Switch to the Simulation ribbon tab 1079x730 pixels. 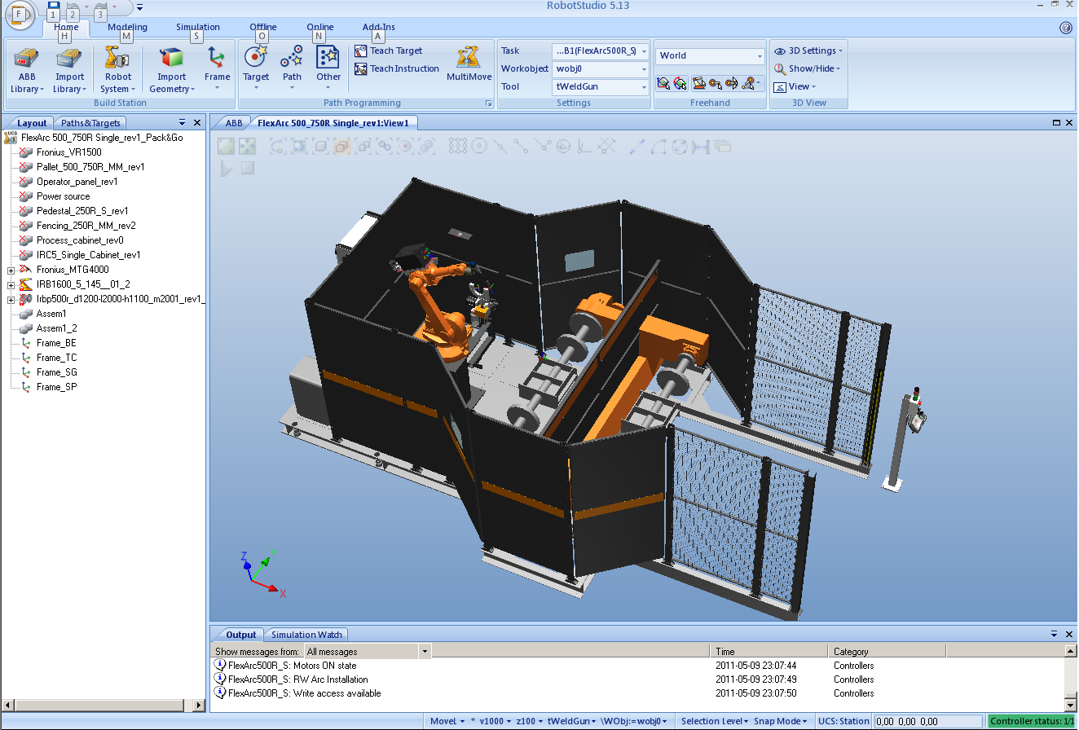point(198,27)
